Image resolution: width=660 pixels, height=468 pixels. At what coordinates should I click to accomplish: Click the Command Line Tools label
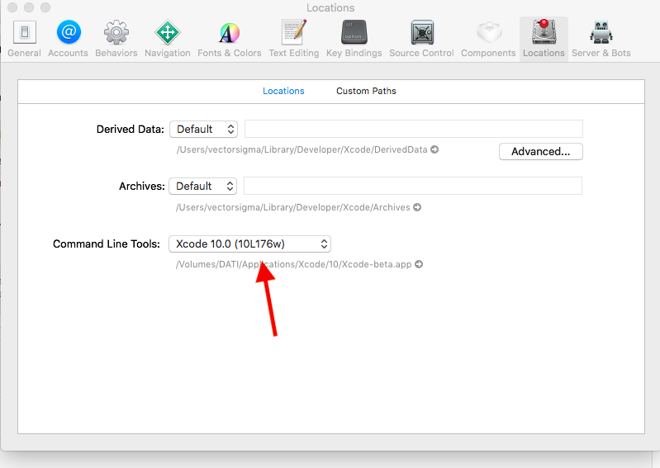coord(107,243)
